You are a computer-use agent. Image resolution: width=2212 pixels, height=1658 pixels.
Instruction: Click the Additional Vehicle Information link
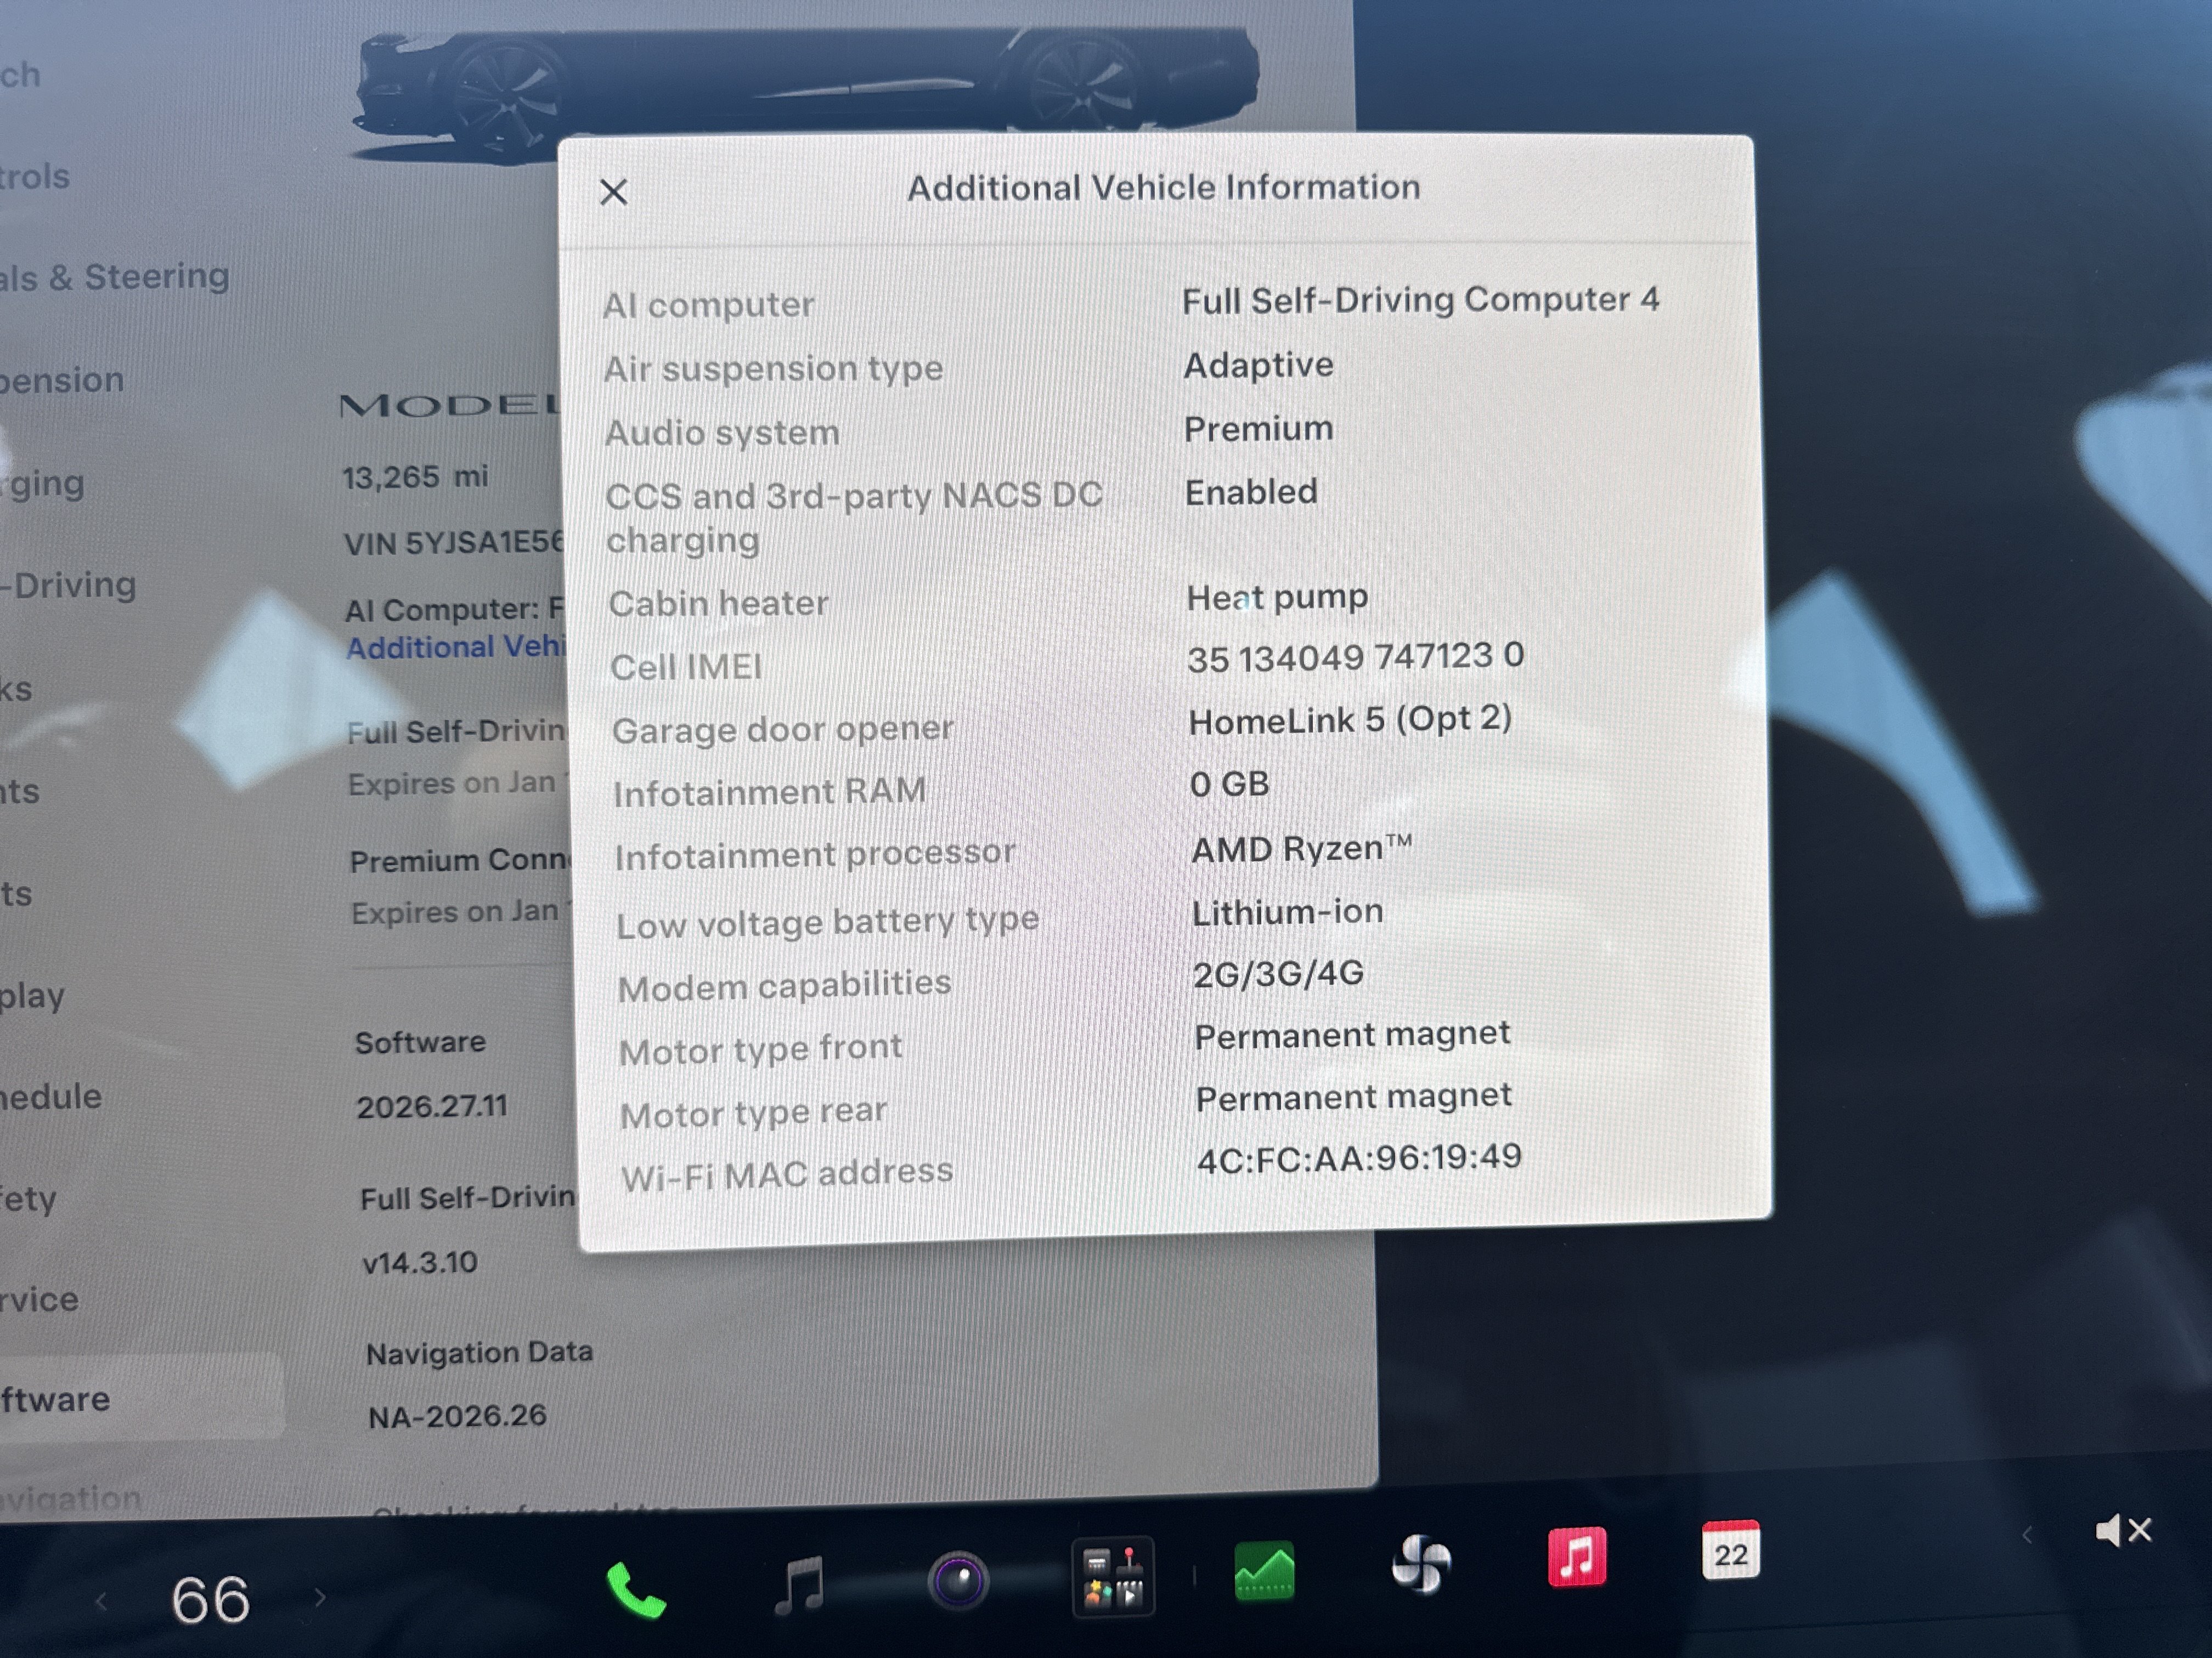coord(456,648)
